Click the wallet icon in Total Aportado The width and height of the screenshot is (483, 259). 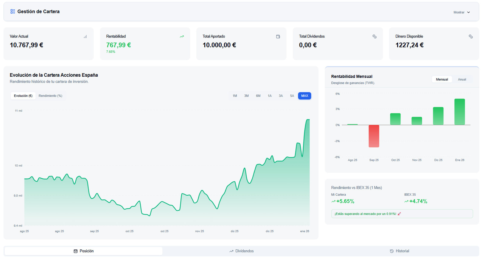click(278, 37)
